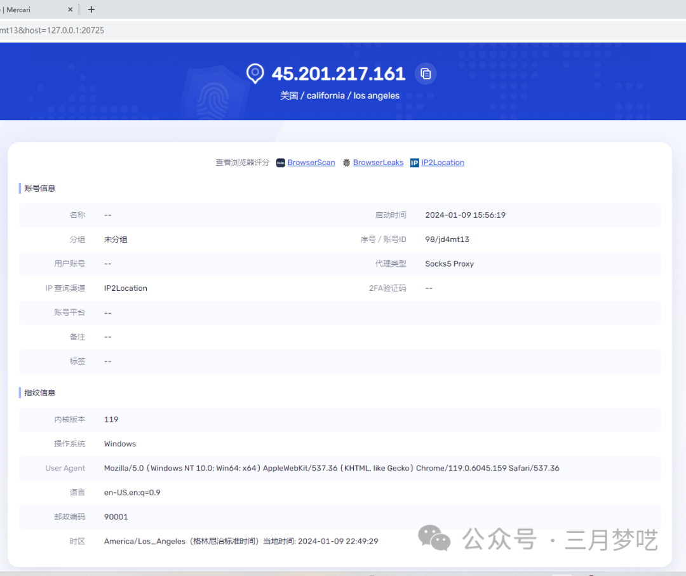Click the location pin icon beside IP
The width and height of the screenshot is (686, 576).
pyautogui.click(x=255, y=74)
